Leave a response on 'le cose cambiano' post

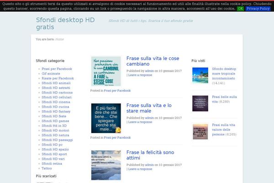(x=140, y=75)
